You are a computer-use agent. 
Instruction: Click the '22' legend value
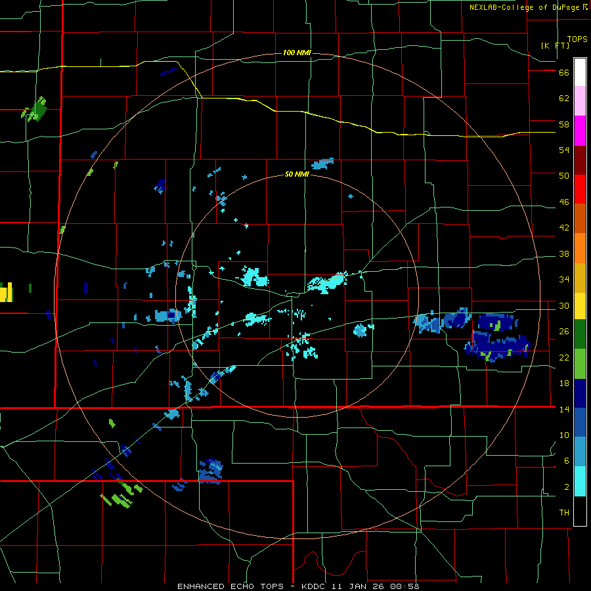click(564, 357)
